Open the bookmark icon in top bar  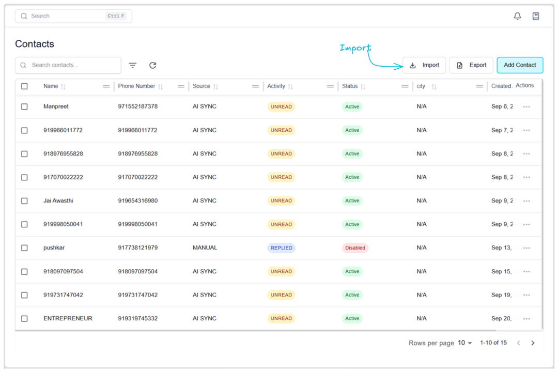click(x=536, y=16)
